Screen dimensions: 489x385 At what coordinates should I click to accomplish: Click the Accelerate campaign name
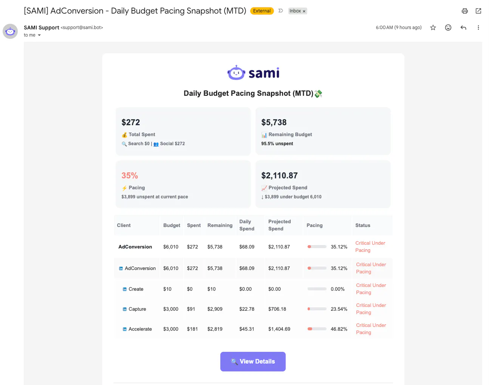point(140,329)
